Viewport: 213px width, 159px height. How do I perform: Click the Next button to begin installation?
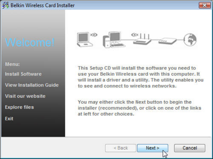(153, 148)
